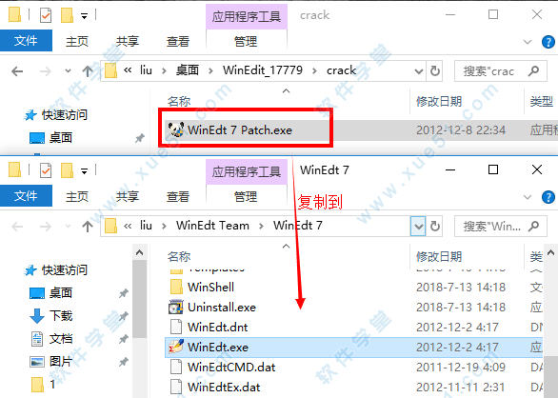Open the WinShell folder icon
Screen dimensions: 558x398
click(176, 287)
